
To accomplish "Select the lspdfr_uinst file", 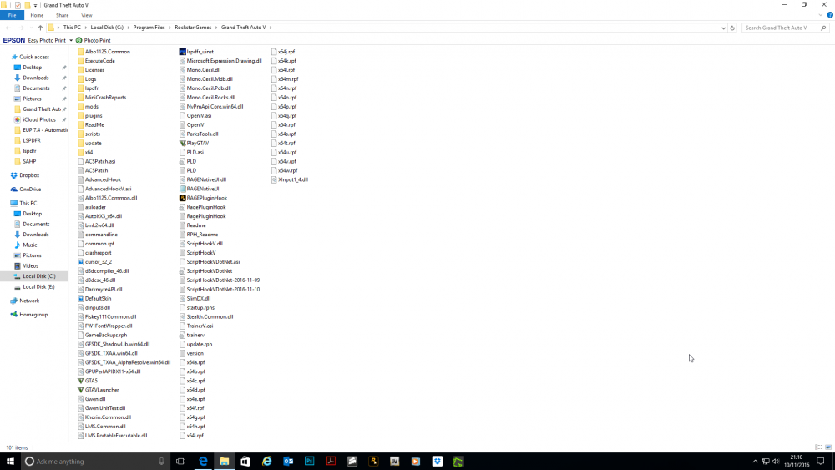I will tap(196, 52).
